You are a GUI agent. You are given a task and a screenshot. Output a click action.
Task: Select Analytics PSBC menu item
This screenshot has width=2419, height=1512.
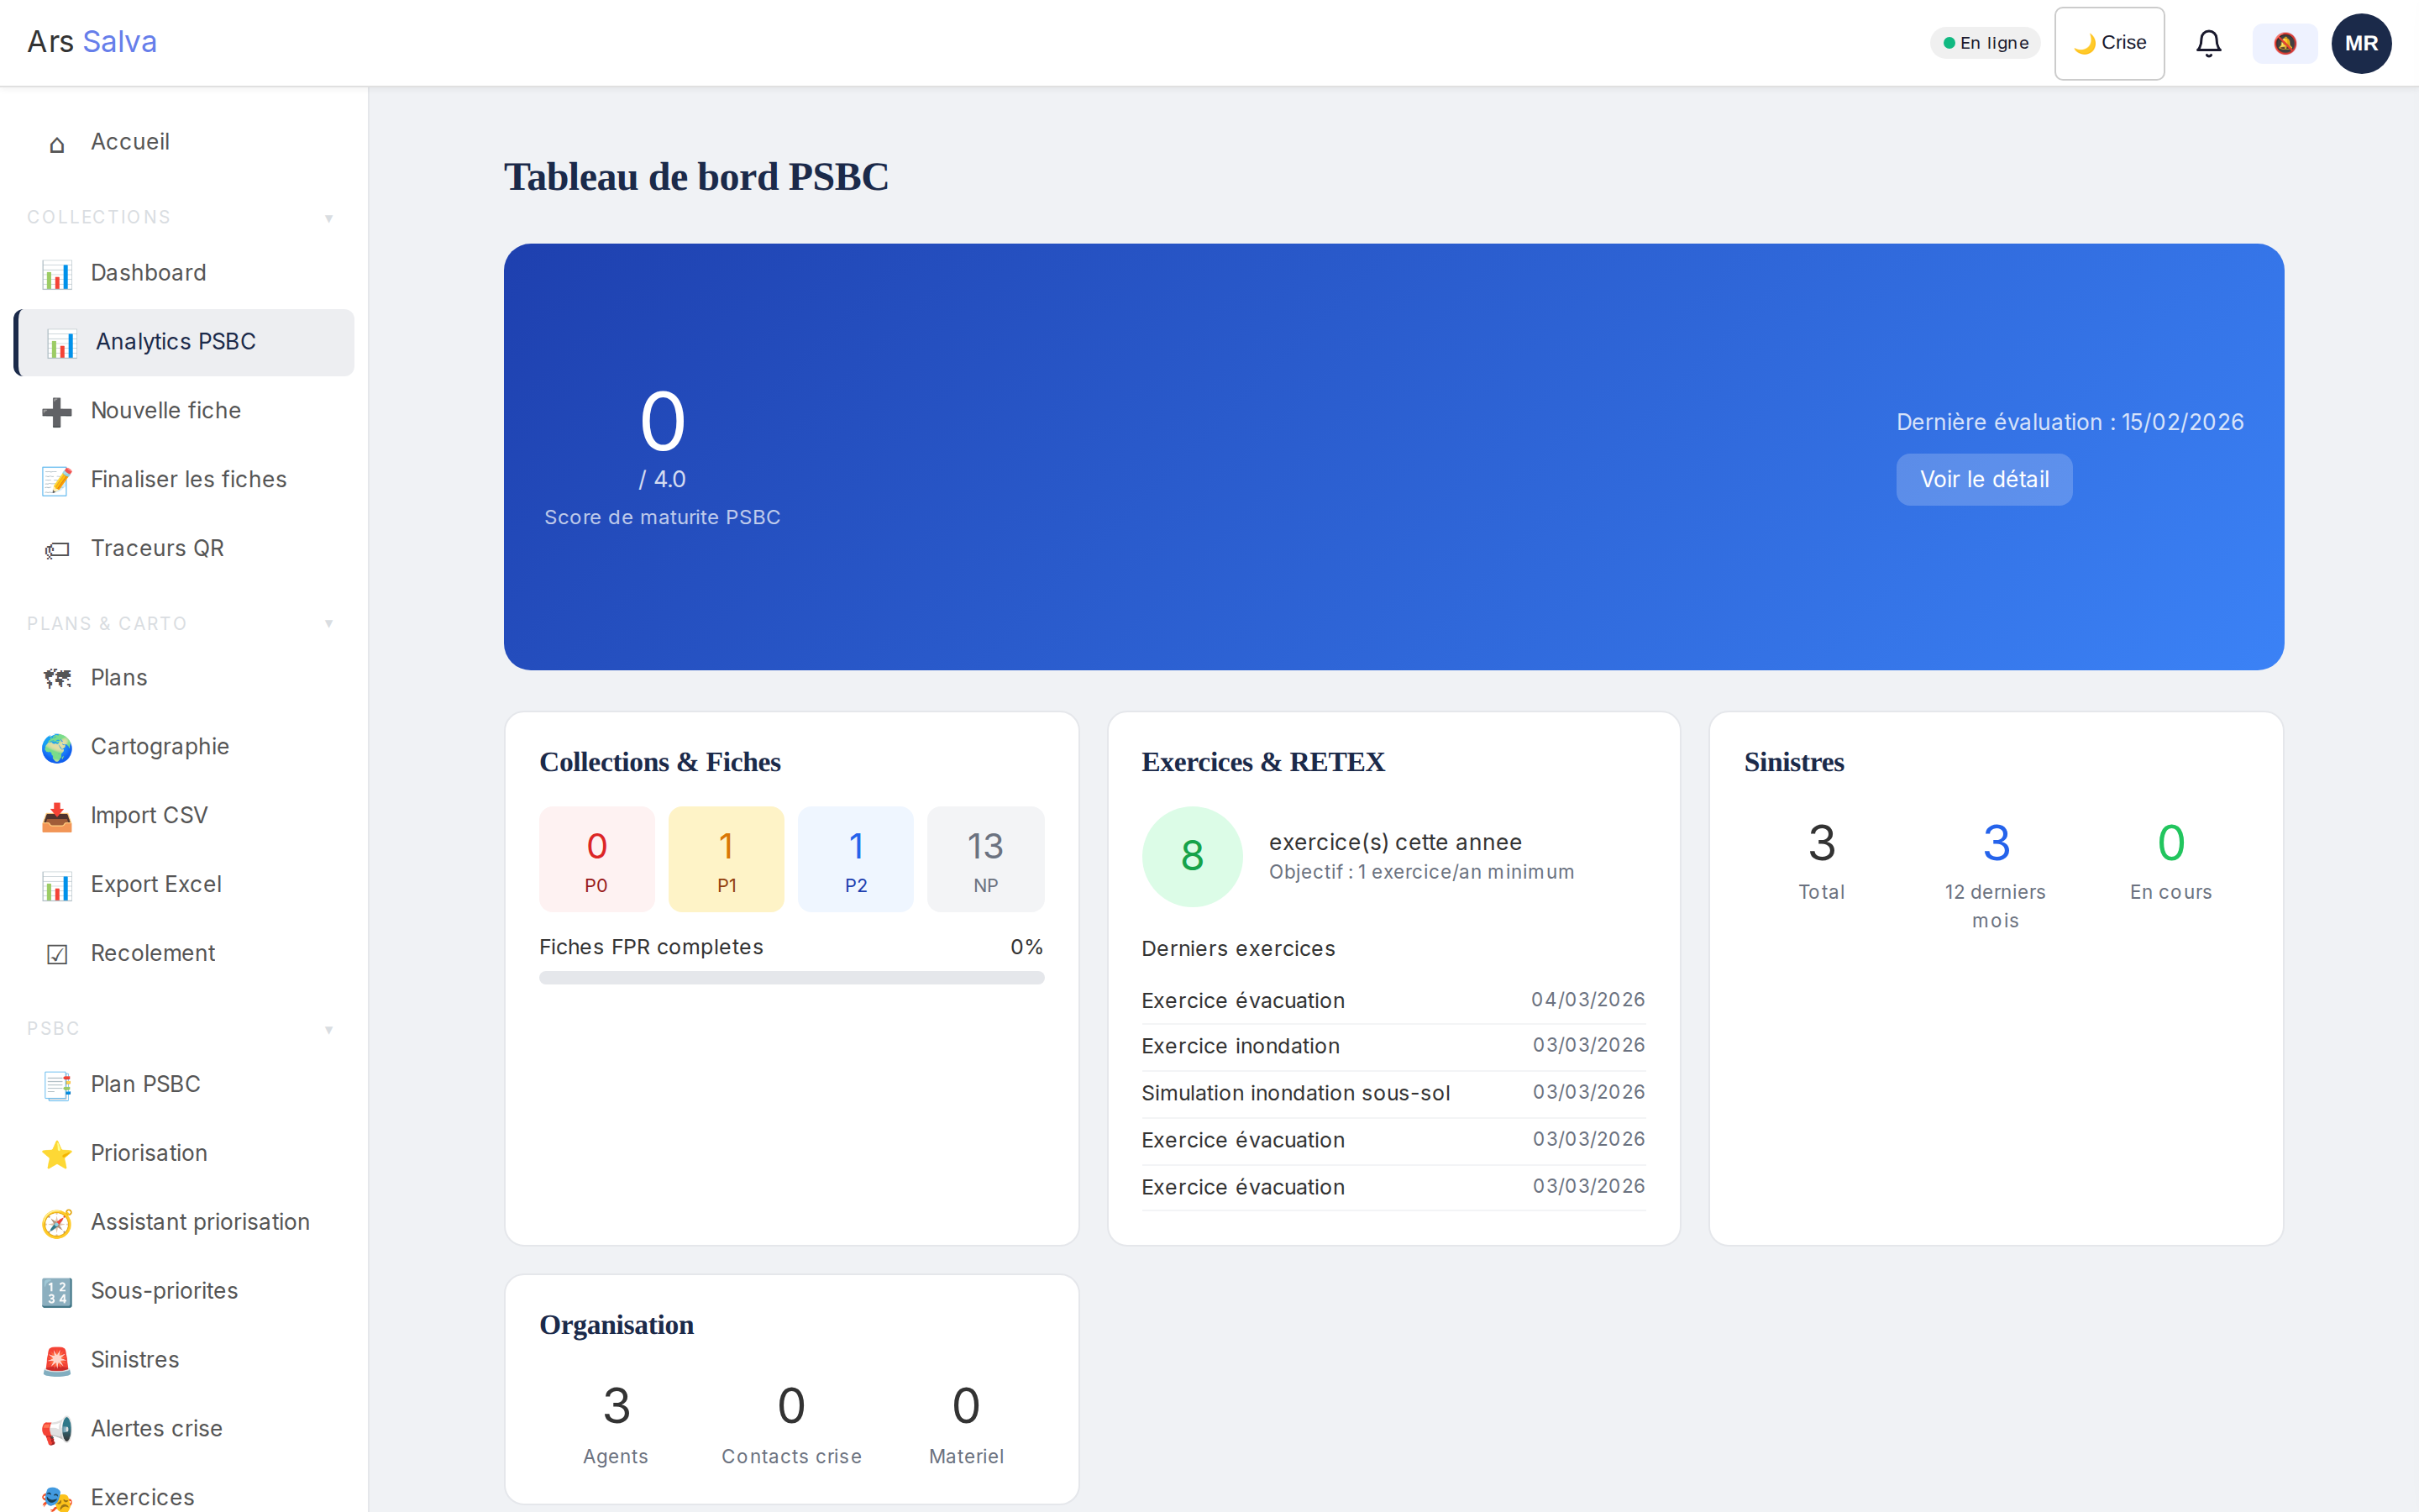pyautogui.click(x=184, y=342)
